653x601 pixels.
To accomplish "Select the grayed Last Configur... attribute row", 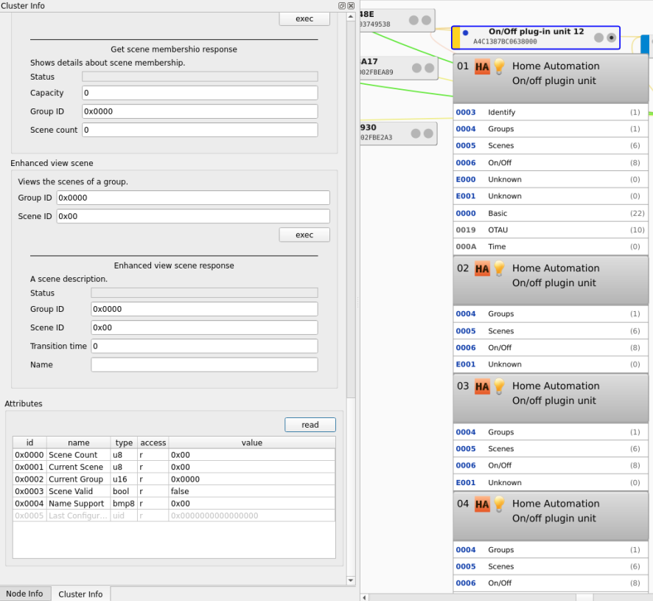I will [174, 515].
